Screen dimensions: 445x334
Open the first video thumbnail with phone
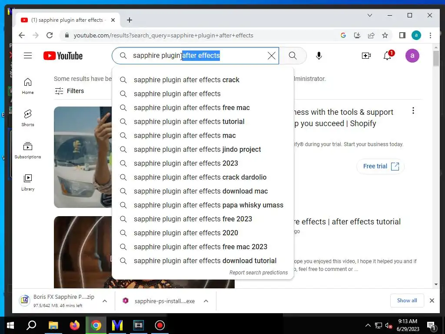tap(83, 157)
